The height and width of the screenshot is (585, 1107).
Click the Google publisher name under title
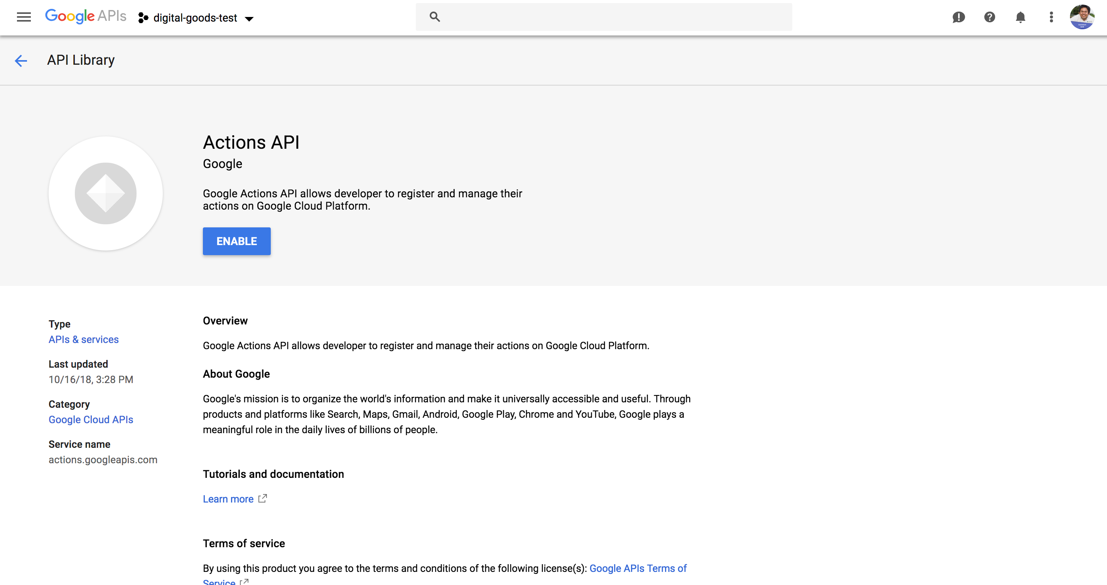[222, 164]
